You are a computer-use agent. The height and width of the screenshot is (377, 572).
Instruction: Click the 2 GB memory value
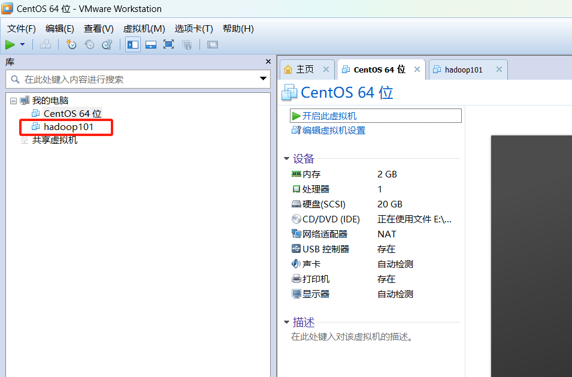(387, 174)
